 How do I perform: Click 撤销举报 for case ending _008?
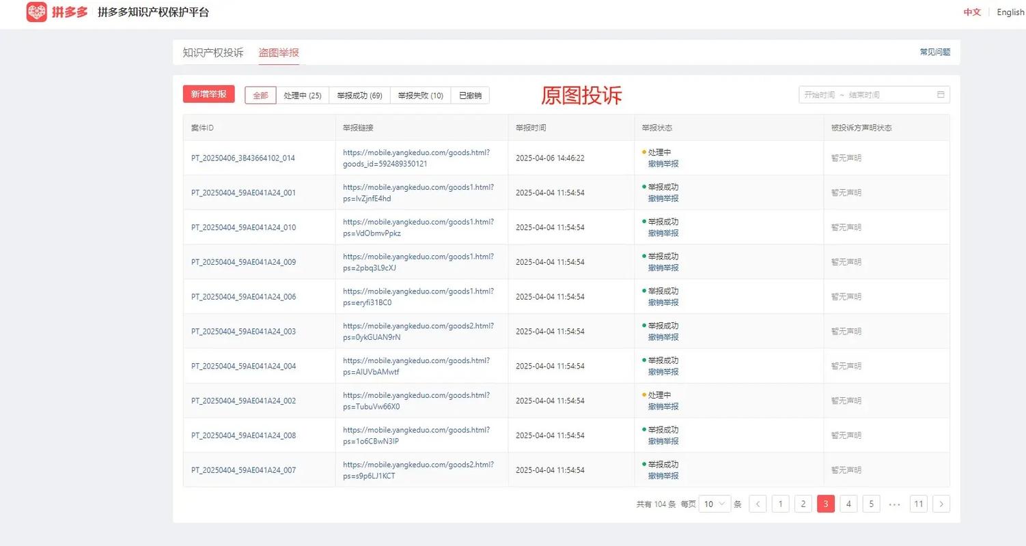(x=663, y=441)
